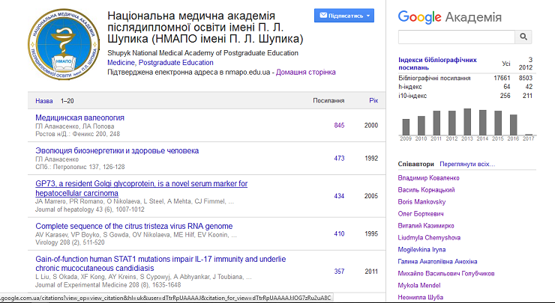The width and height of the screenshot is (555, 303).
Task: Open citation count 357
Action: coord(339,272)
